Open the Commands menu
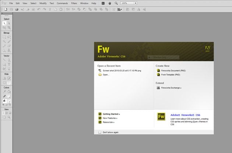Image resolution: width=232 pixels, height=153 pixels. (x=62, y=3)
